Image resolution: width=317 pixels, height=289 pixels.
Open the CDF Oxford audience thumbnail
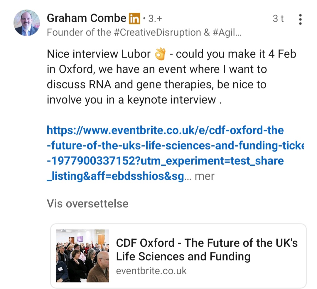tap(83, 256)
